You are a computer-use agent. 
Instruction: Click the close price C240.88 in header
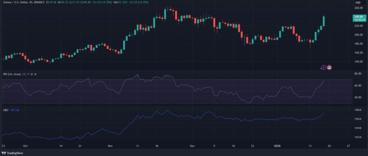click(x=86, y=2)
